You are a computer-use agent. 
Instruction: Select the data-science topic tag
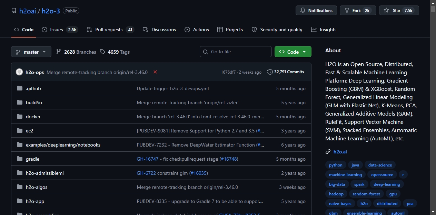click(380, 165)
